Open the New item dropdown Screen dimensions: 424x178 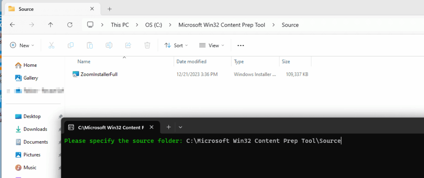tap(22, 45)
